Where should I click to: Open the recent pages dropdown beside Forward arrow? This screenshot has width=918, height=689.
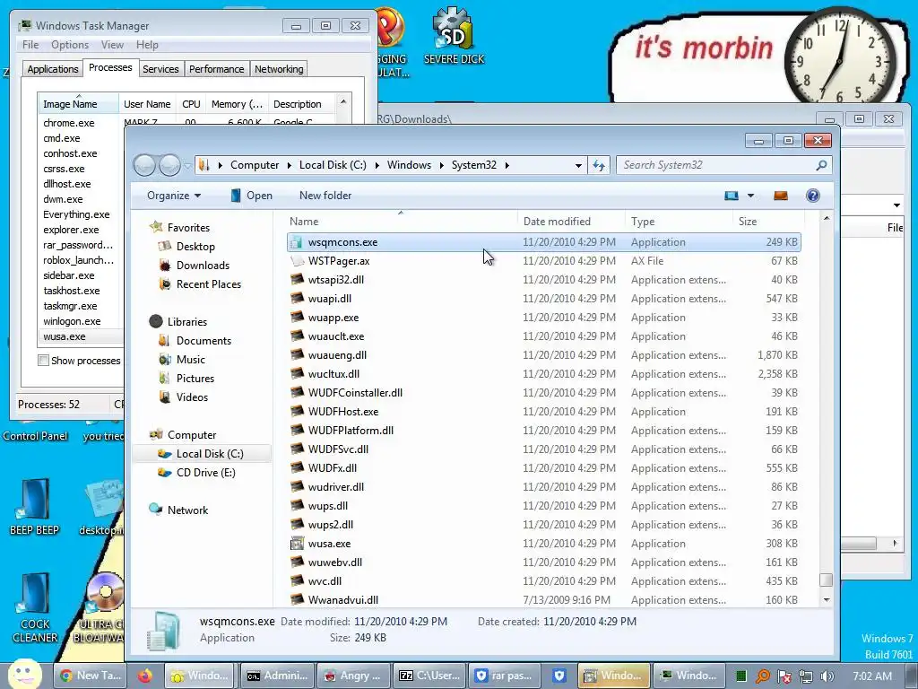(187, 166)
